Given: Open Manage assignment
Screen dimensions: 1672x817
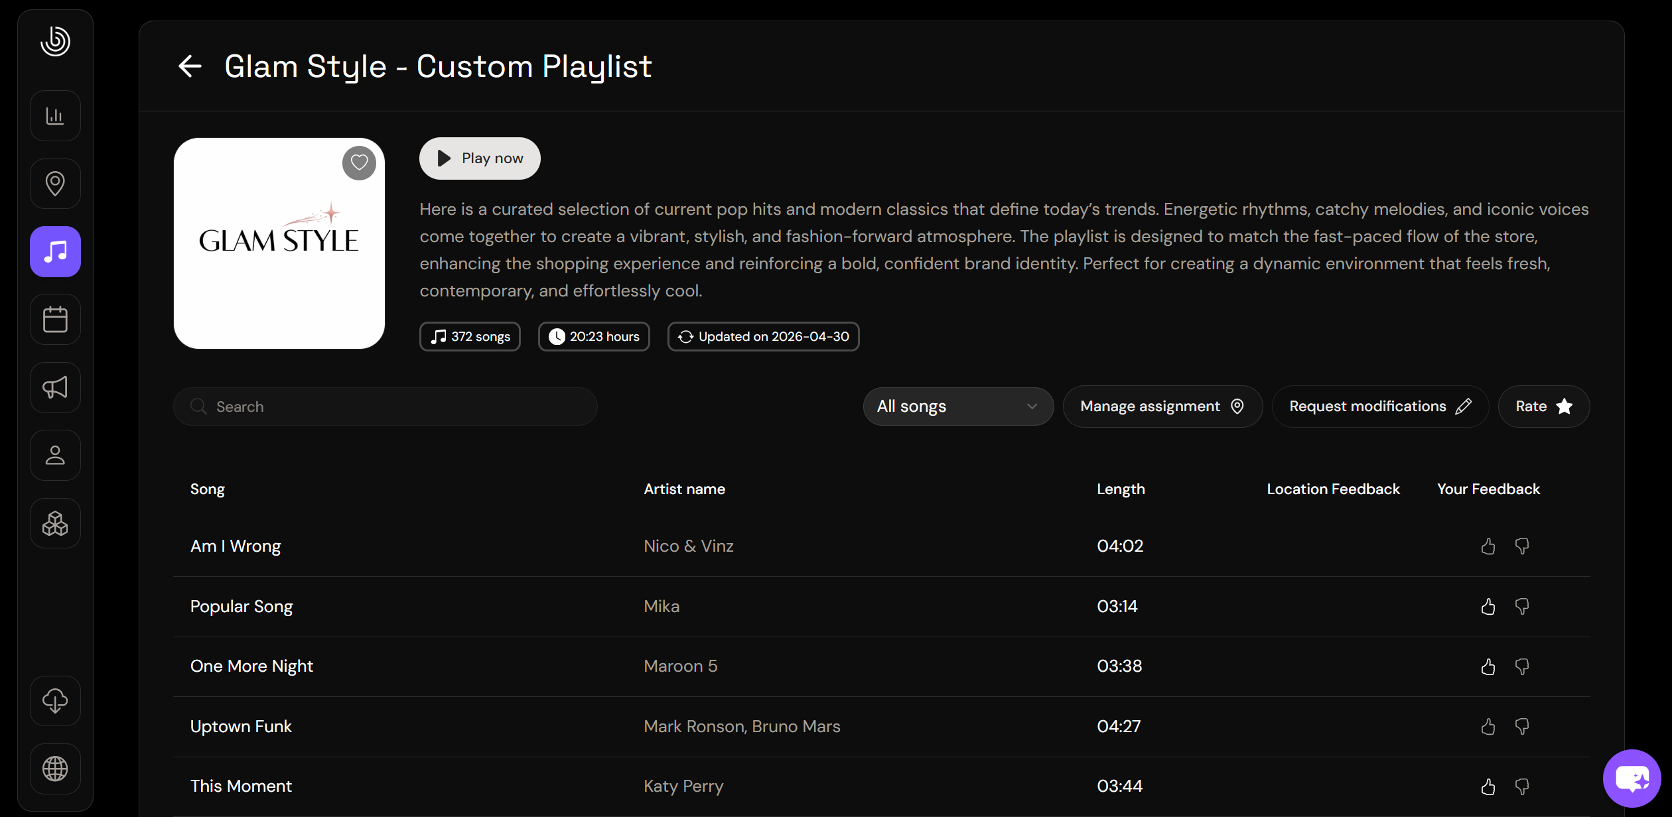Looking at the screenshot, I should [1162, 407].
